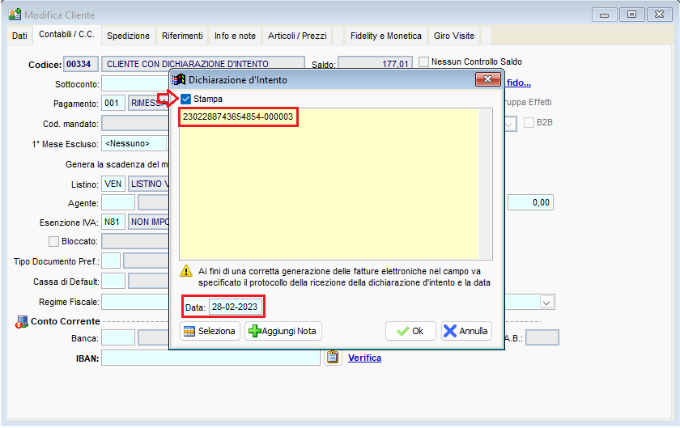
Task: Cancel dialog with Annulla button
Action: pos(466,331)
